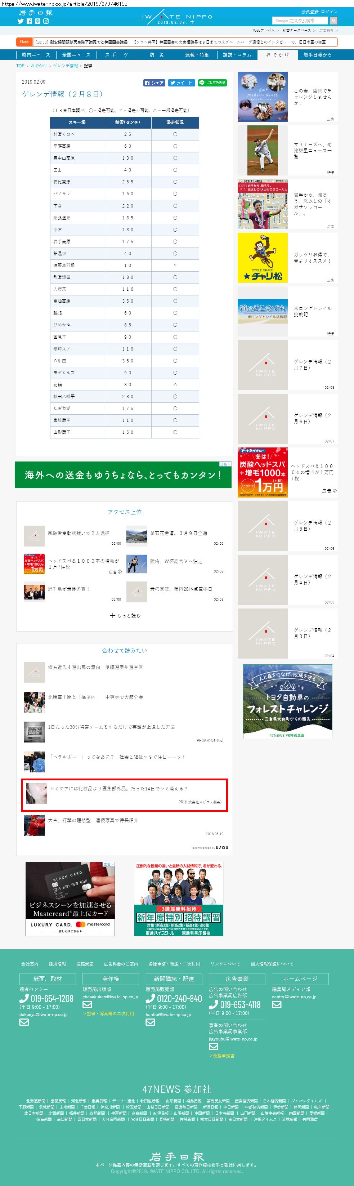The height and width of the screenshot is (1186, 354).
Task: Share article with Facebook シェア button
Action: pyautogui.click(x=154, y=83)
